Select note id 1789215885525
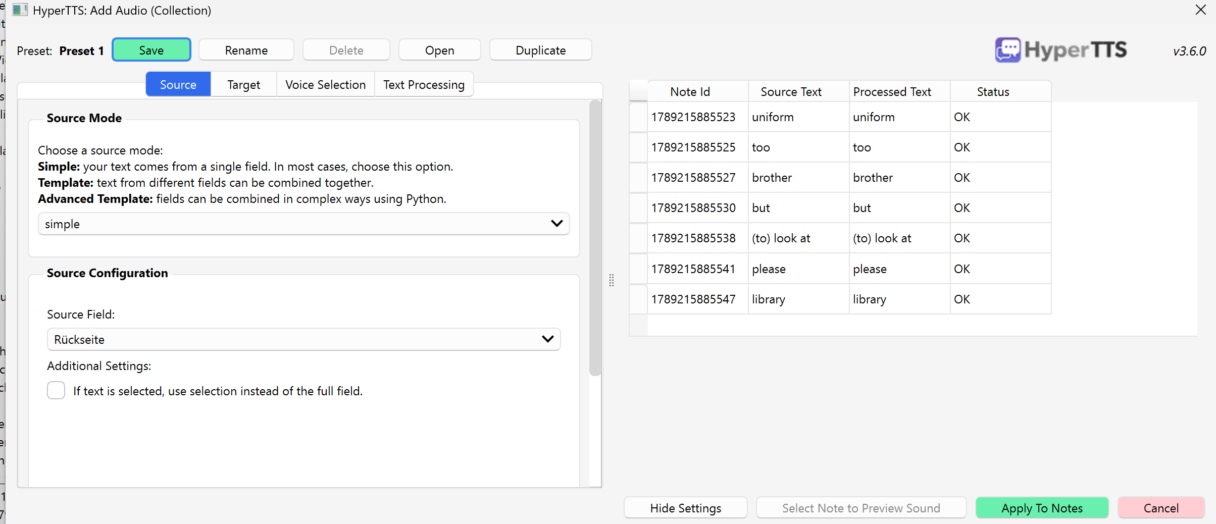The height and width of the screenshot is (524, 1216). point(698,147)
